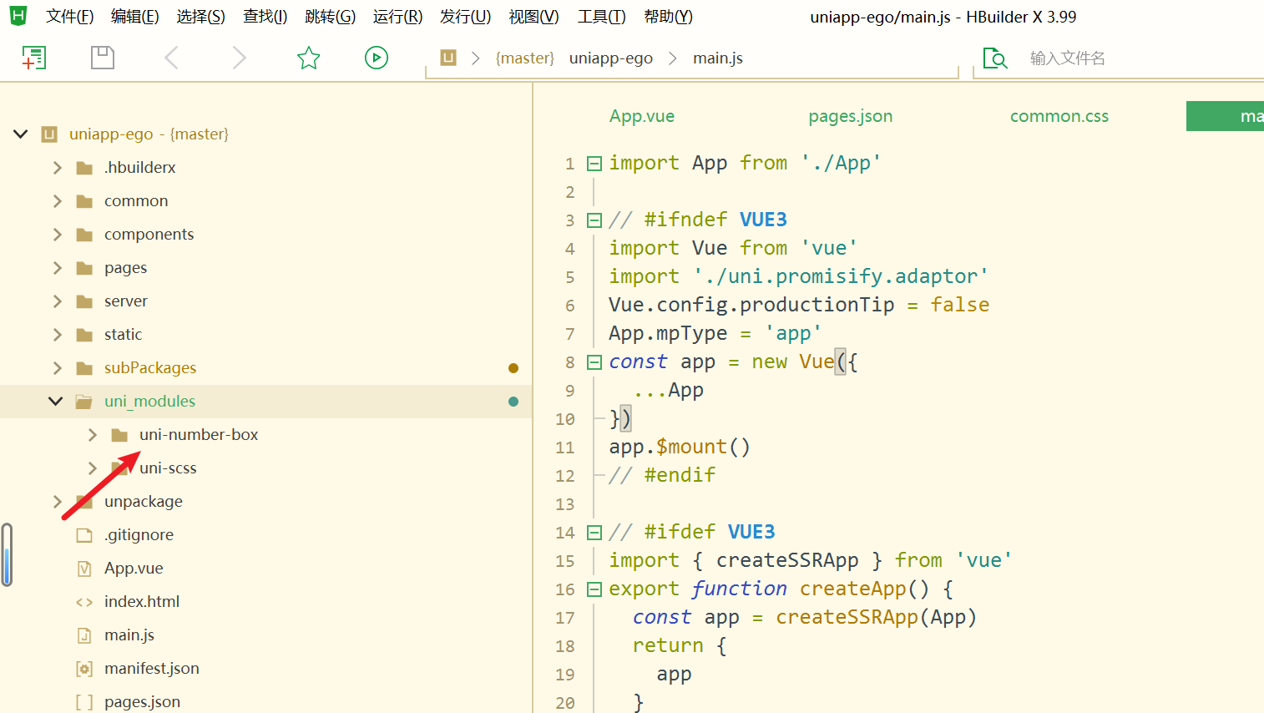
Task: Open the 发行(U) menu
Action: point(465,17)
